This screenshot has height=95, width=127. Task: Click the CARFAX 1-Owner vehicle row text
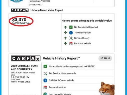61,80
